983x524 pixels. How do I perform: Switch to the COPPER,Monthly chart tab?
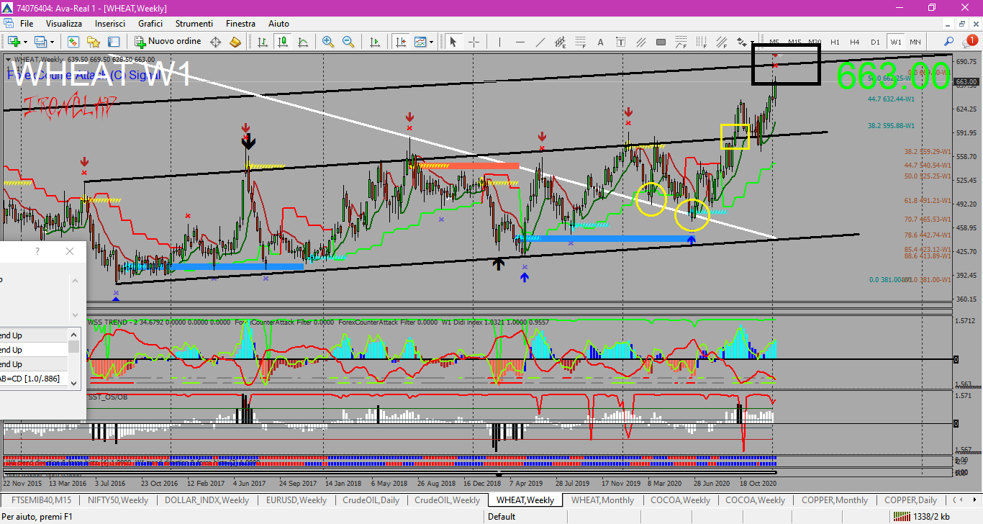click(836, 500)
